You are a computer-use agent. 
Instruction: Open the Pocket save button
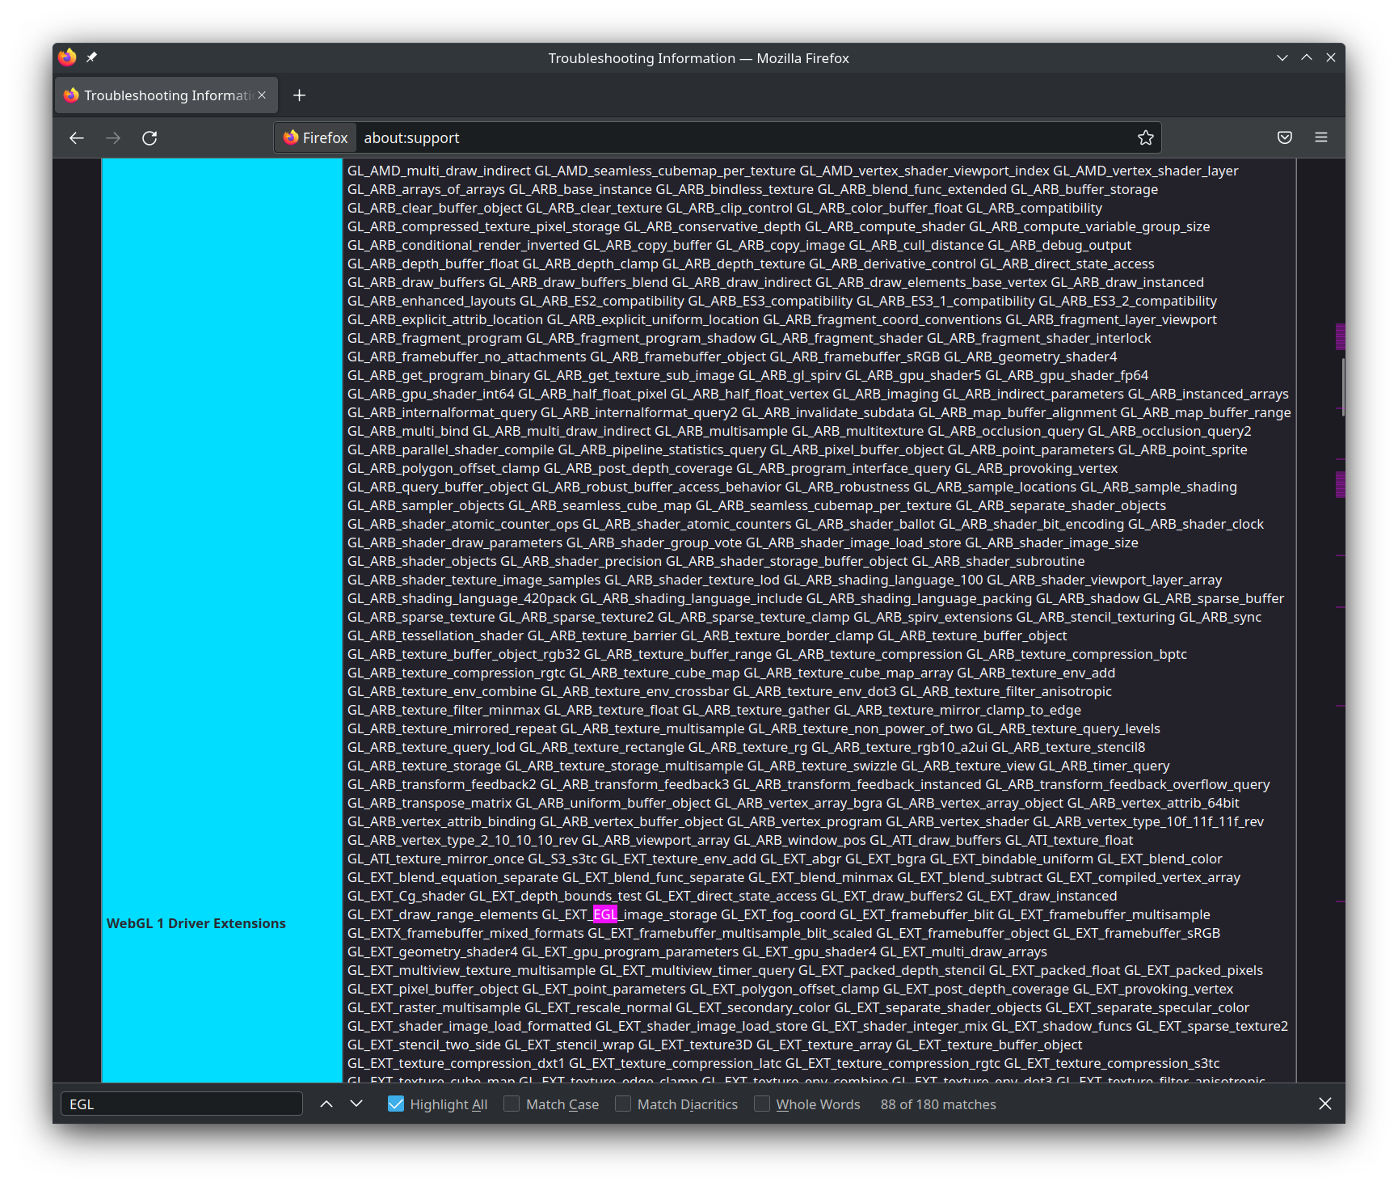(1285, 138)
